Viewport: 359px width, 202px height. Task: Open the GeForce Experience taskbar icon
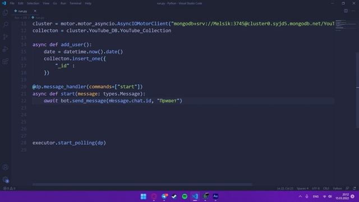[x=205, y=196]
